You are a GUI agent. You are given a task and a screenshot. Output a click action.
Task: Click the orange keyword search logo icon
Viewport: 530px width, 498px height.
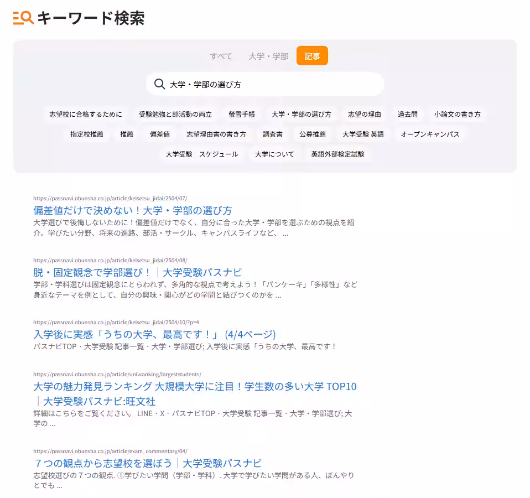[20, 18]
